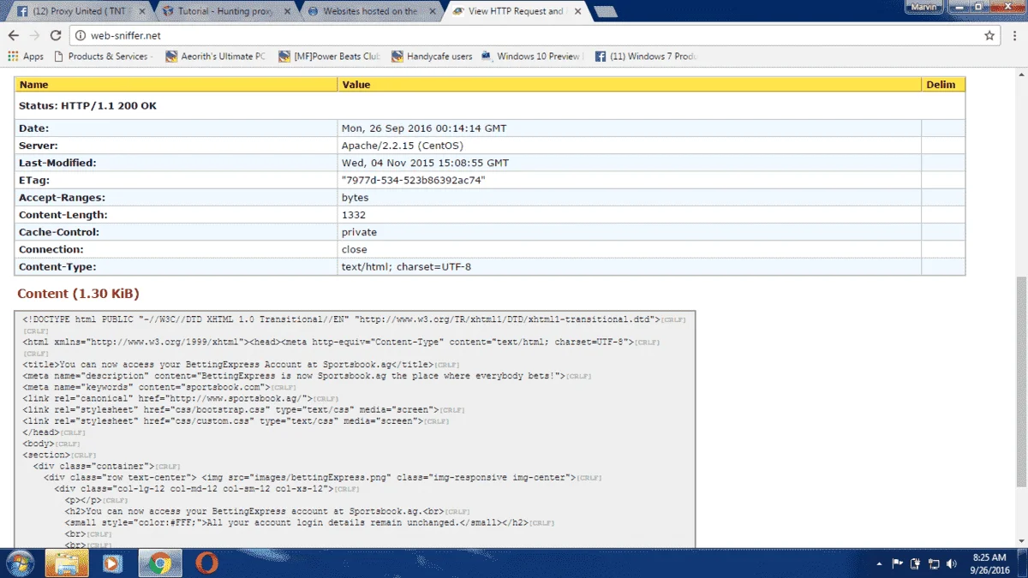Click the Content (1.30 KiB) heading
This screenshot has height=578, width=1028.
coord(78,294)
